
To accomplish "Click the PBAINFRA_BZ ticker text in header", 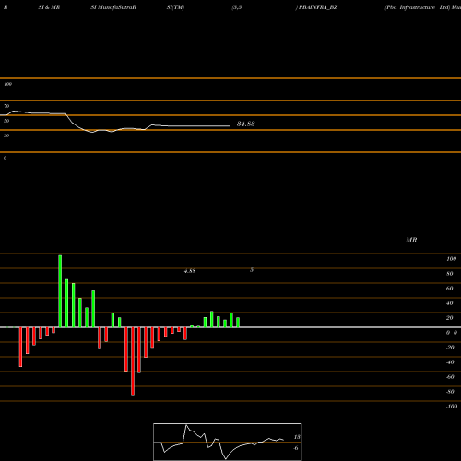I will 318,7.
